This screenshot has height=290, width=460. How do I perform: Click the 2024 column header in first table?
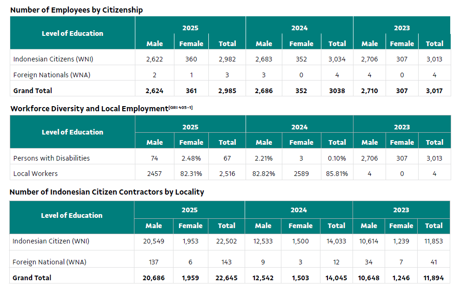[x=299, y=28]
